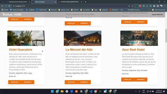Open the notifications bell in system tray
Viewport: 167px width, 94px height.
(164, 91)
